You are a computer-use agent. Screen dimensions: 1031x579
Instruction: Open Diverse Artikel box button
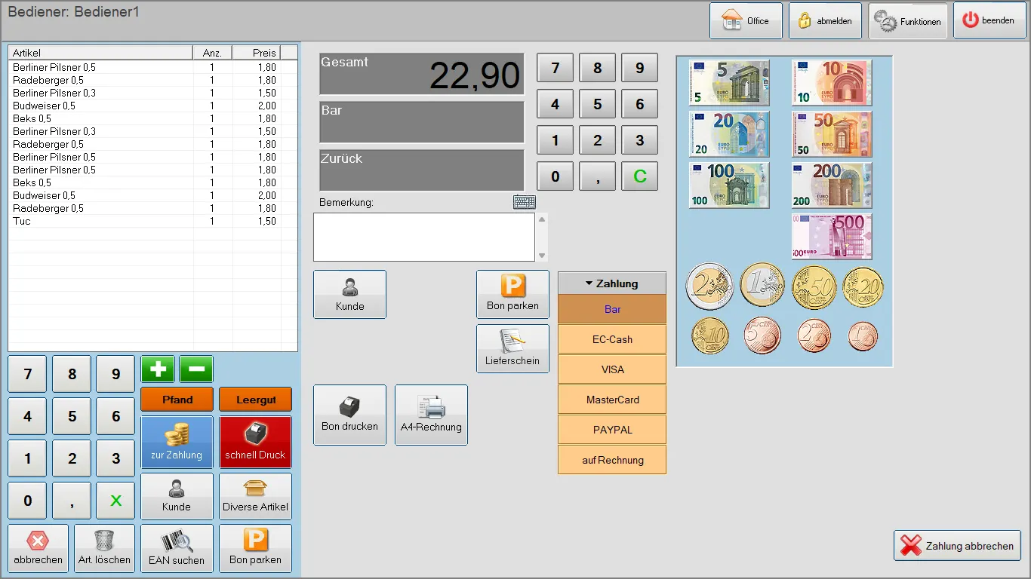pos(255,496)
